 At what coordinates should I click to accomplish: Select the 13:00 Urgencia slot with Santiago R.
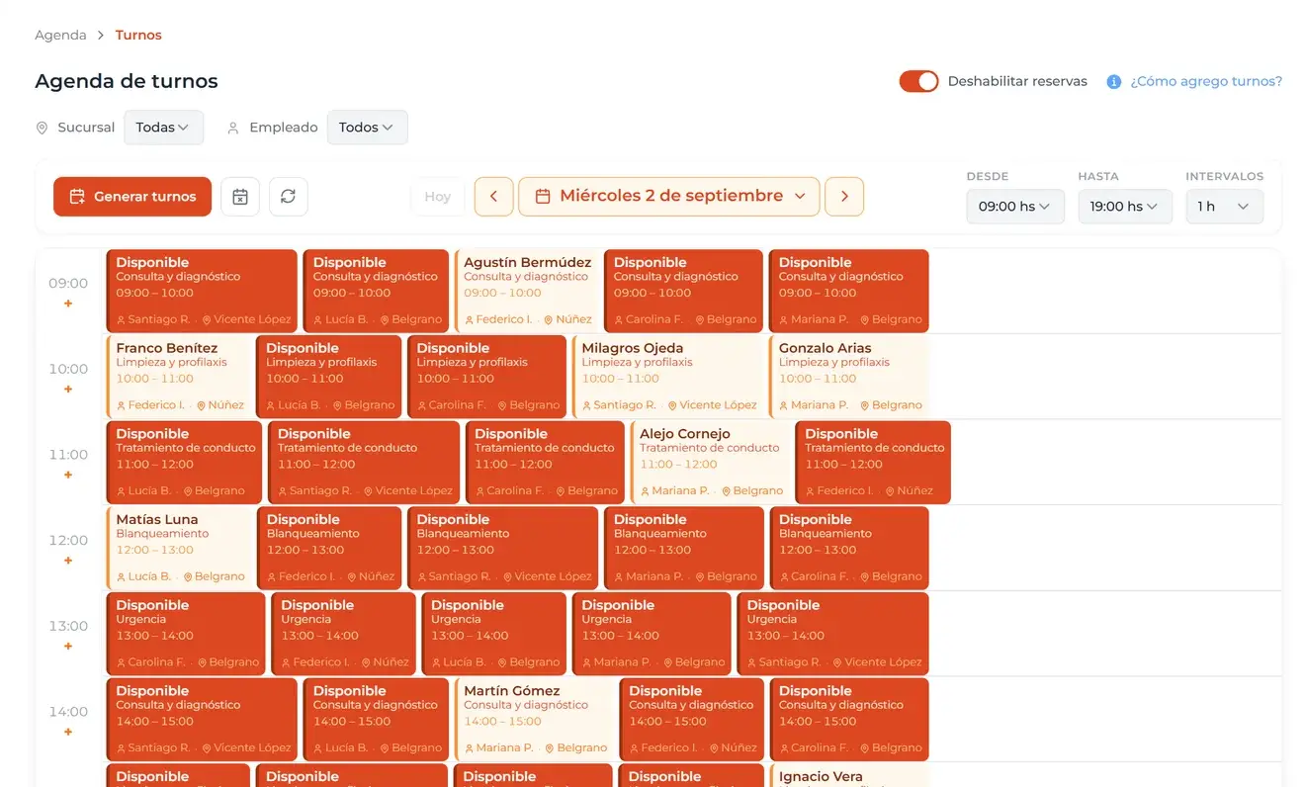click(833, 634)
